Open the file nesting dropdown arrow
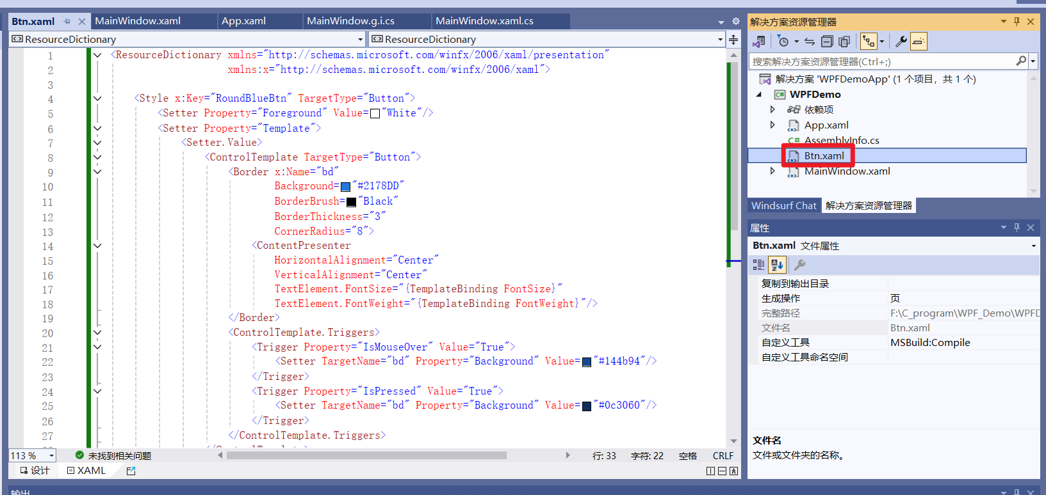1046x495 pixels. 882,42
